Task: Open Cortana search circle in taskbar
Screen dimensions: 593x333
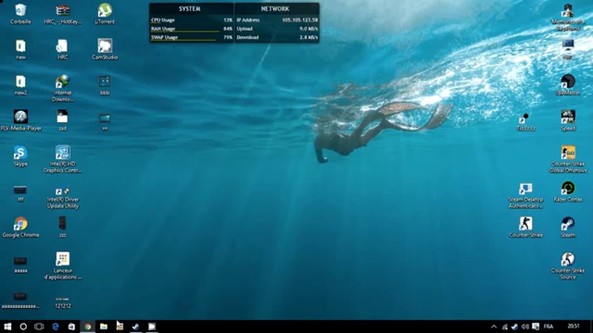Action: pos(24,327)
